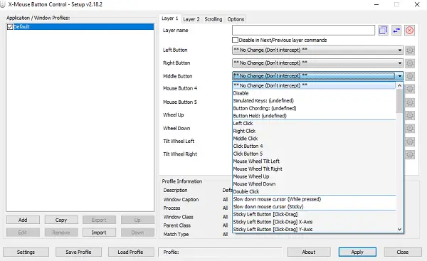Click the Copy profile button
The width and height of the screenshot is (427, 261).
tap(61, 220)
